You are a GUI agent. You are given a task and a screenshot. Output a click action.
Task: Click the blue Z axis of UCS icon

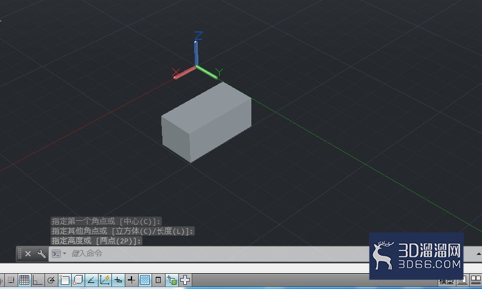click(196, 53)
